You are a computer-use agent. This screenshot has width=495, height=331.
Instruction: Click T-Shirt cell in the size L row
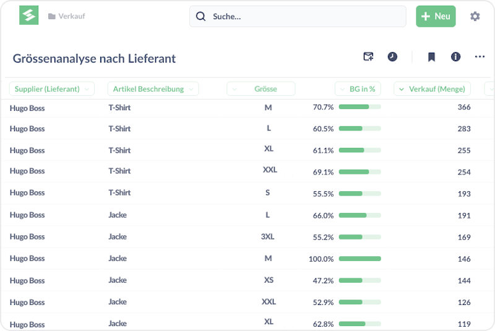(x=119, y=129)
